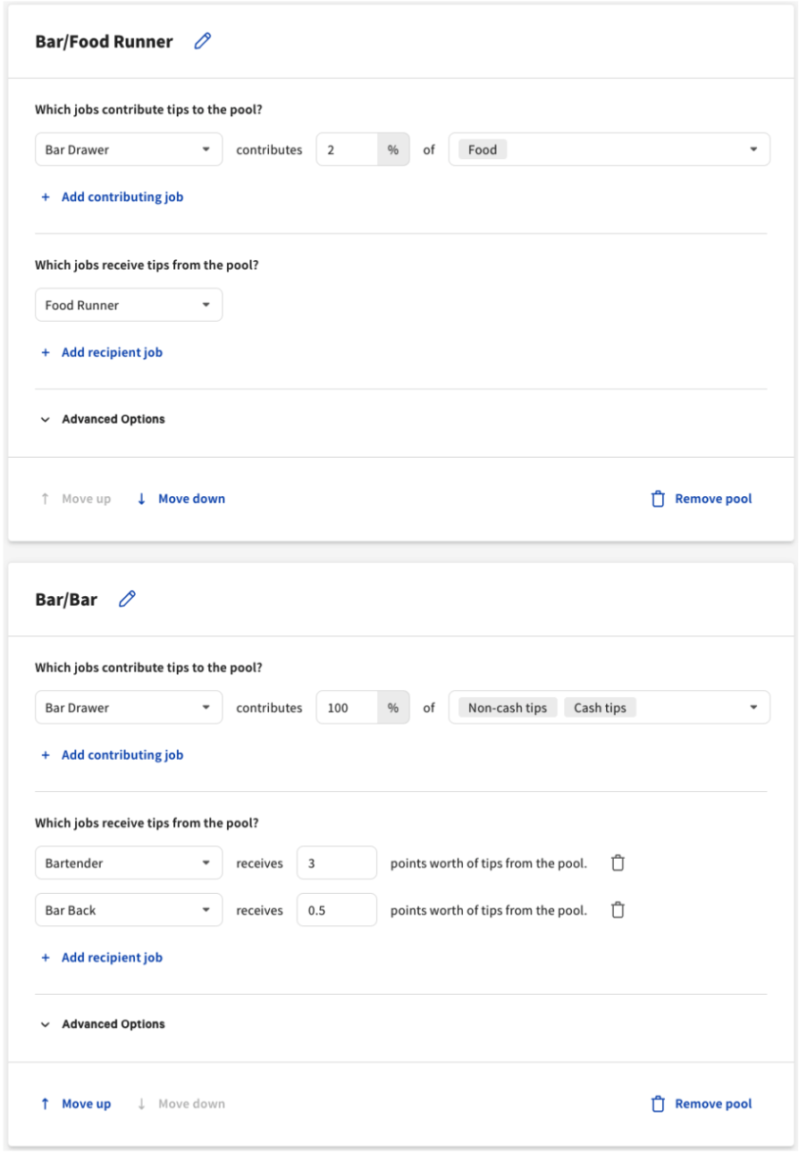799x1153 pixels.
Task: Open the Food Runner recipient job dropdown
Action: click(129, 306)
